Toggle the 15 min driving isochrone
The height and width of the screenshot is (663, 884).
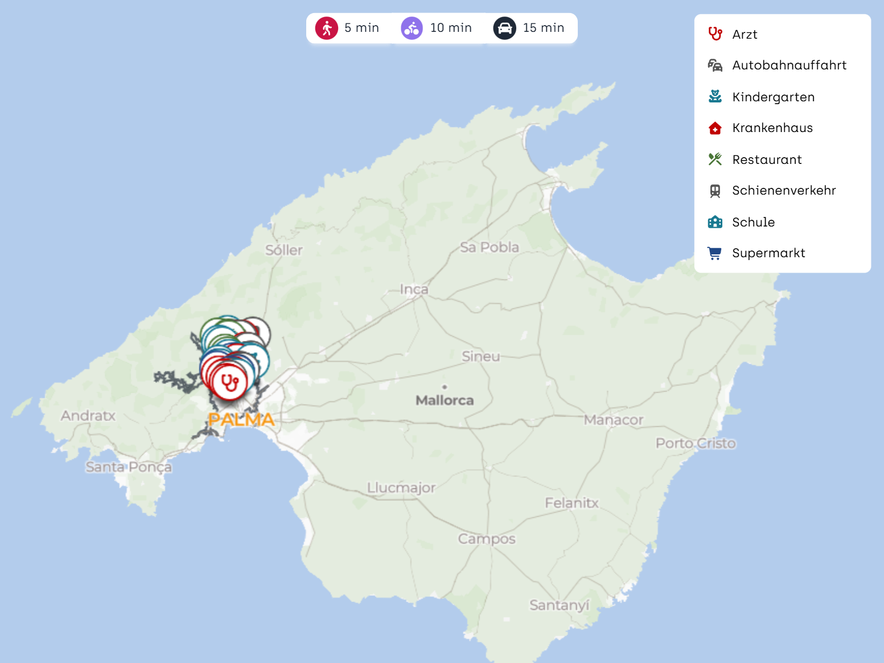[529, 28]
